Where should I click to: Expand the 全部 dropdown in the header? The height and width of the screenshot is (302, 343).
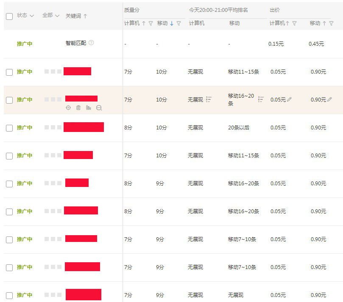point(51,16)
